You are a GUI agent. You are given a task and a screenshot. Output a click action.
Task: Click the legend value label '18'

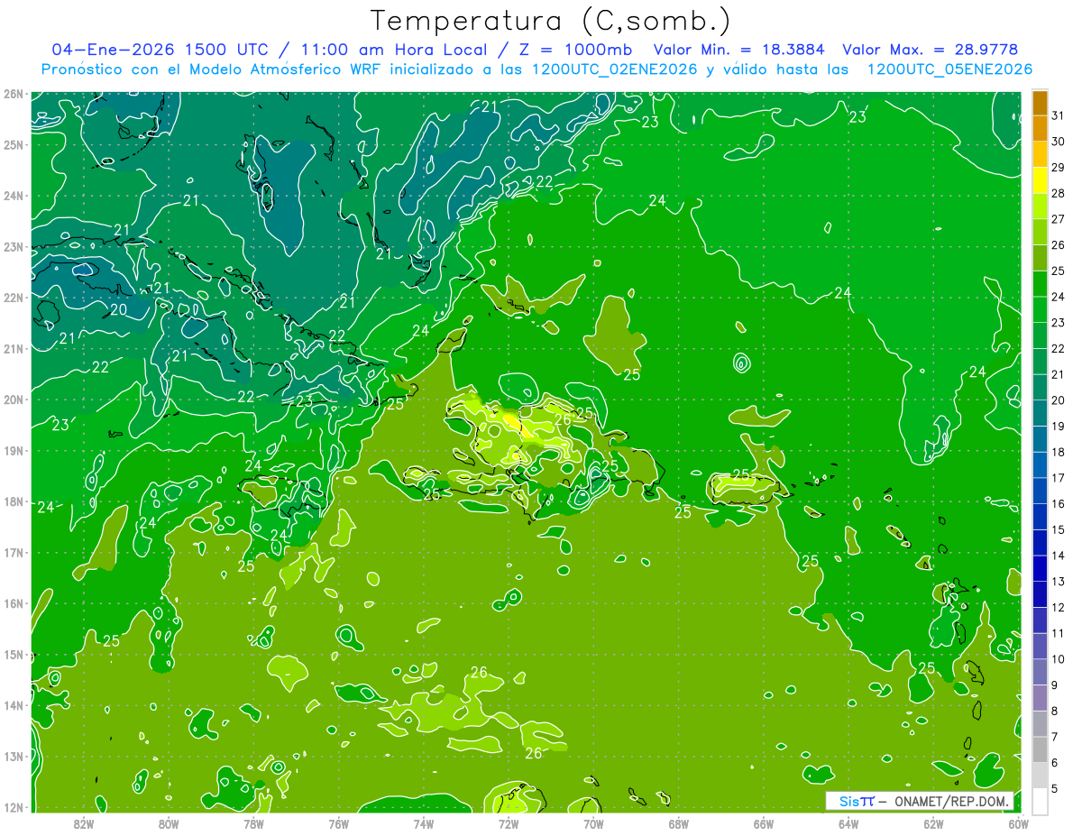pyautogui.click(x=1058, y=452)
